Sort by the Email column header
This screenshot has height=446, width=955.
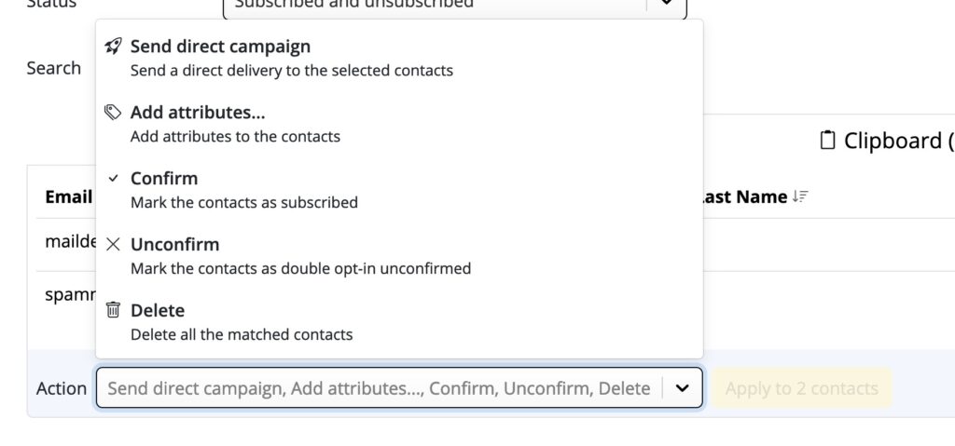coord(69,196)
